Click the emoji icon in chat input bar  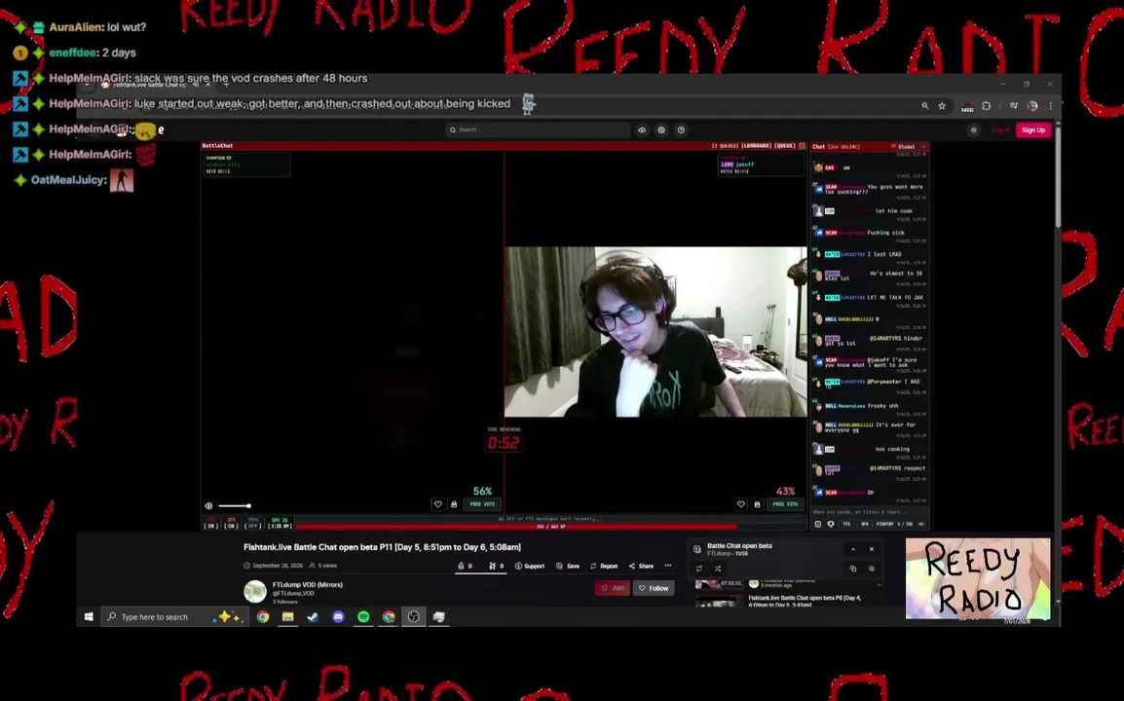(x=818, y=524)
